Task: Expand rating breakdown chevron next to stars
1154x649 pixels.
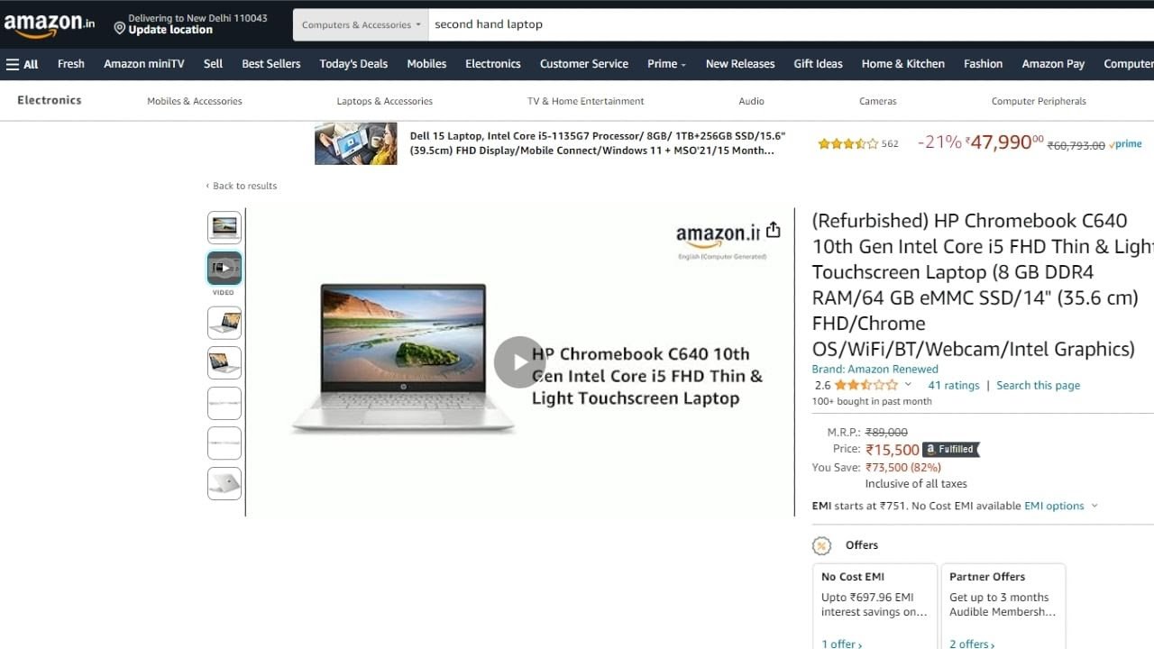Action: click(x=908, y=385)
